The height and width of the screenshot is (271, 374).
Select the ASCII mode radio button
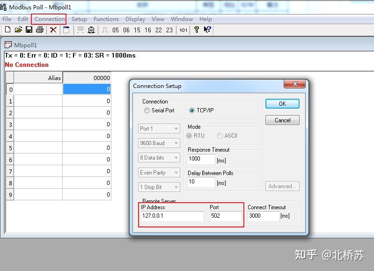coord(220,136)
